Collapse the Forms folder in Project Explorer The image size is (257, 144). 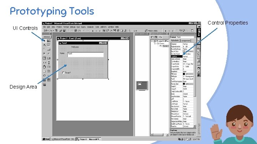pos(155,44)
